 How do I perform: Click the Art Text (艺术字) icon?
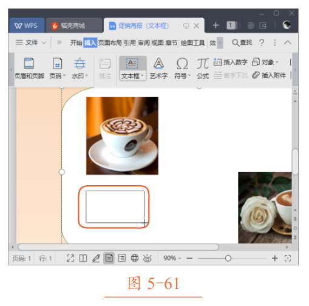coord(158,63)
